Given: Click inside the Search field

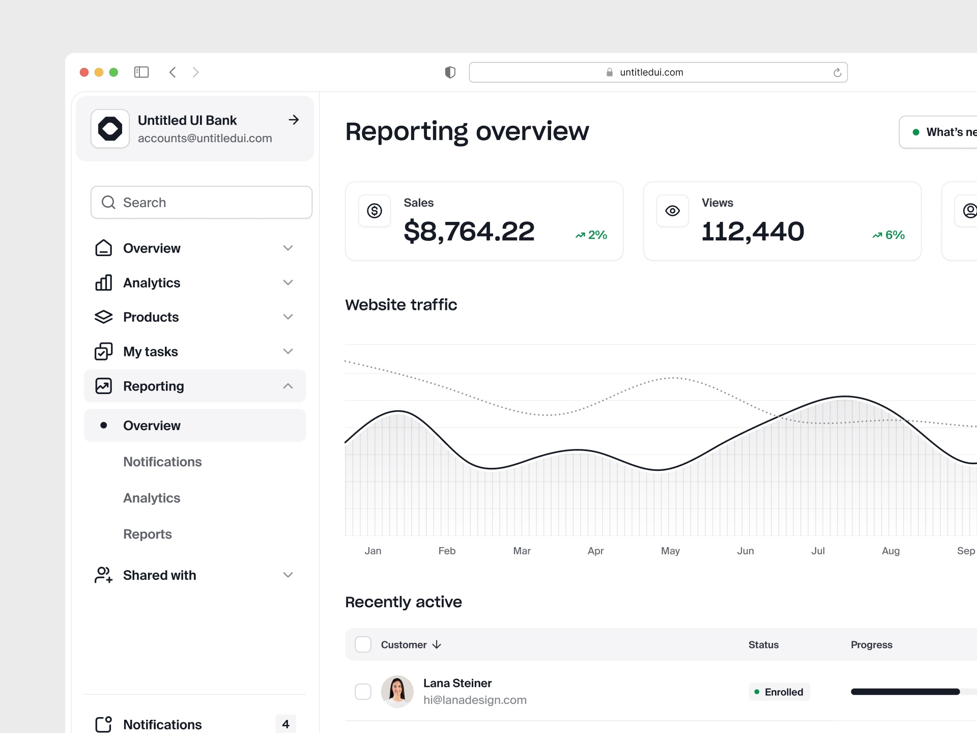Looking at the screenshot, I should point(201,202).
